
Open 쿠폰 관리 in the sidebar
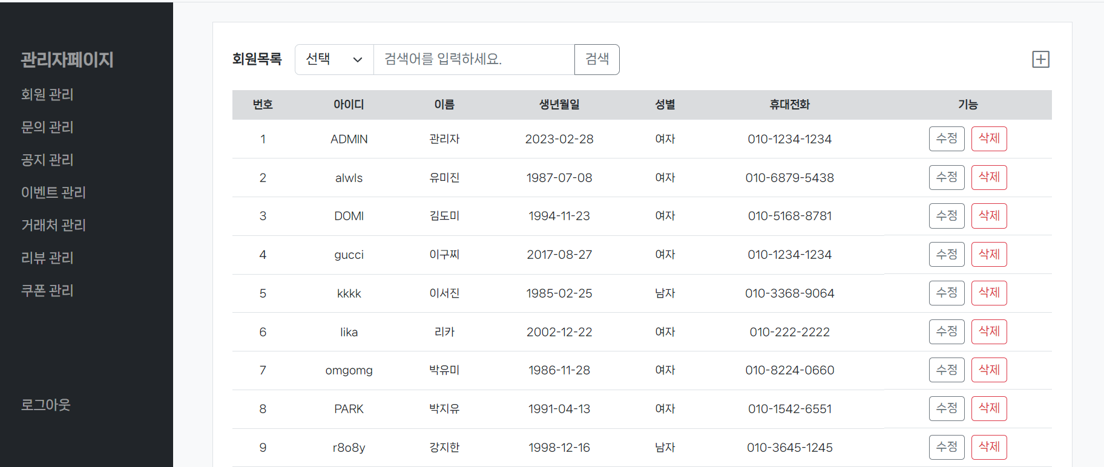[x=47, y=290]
